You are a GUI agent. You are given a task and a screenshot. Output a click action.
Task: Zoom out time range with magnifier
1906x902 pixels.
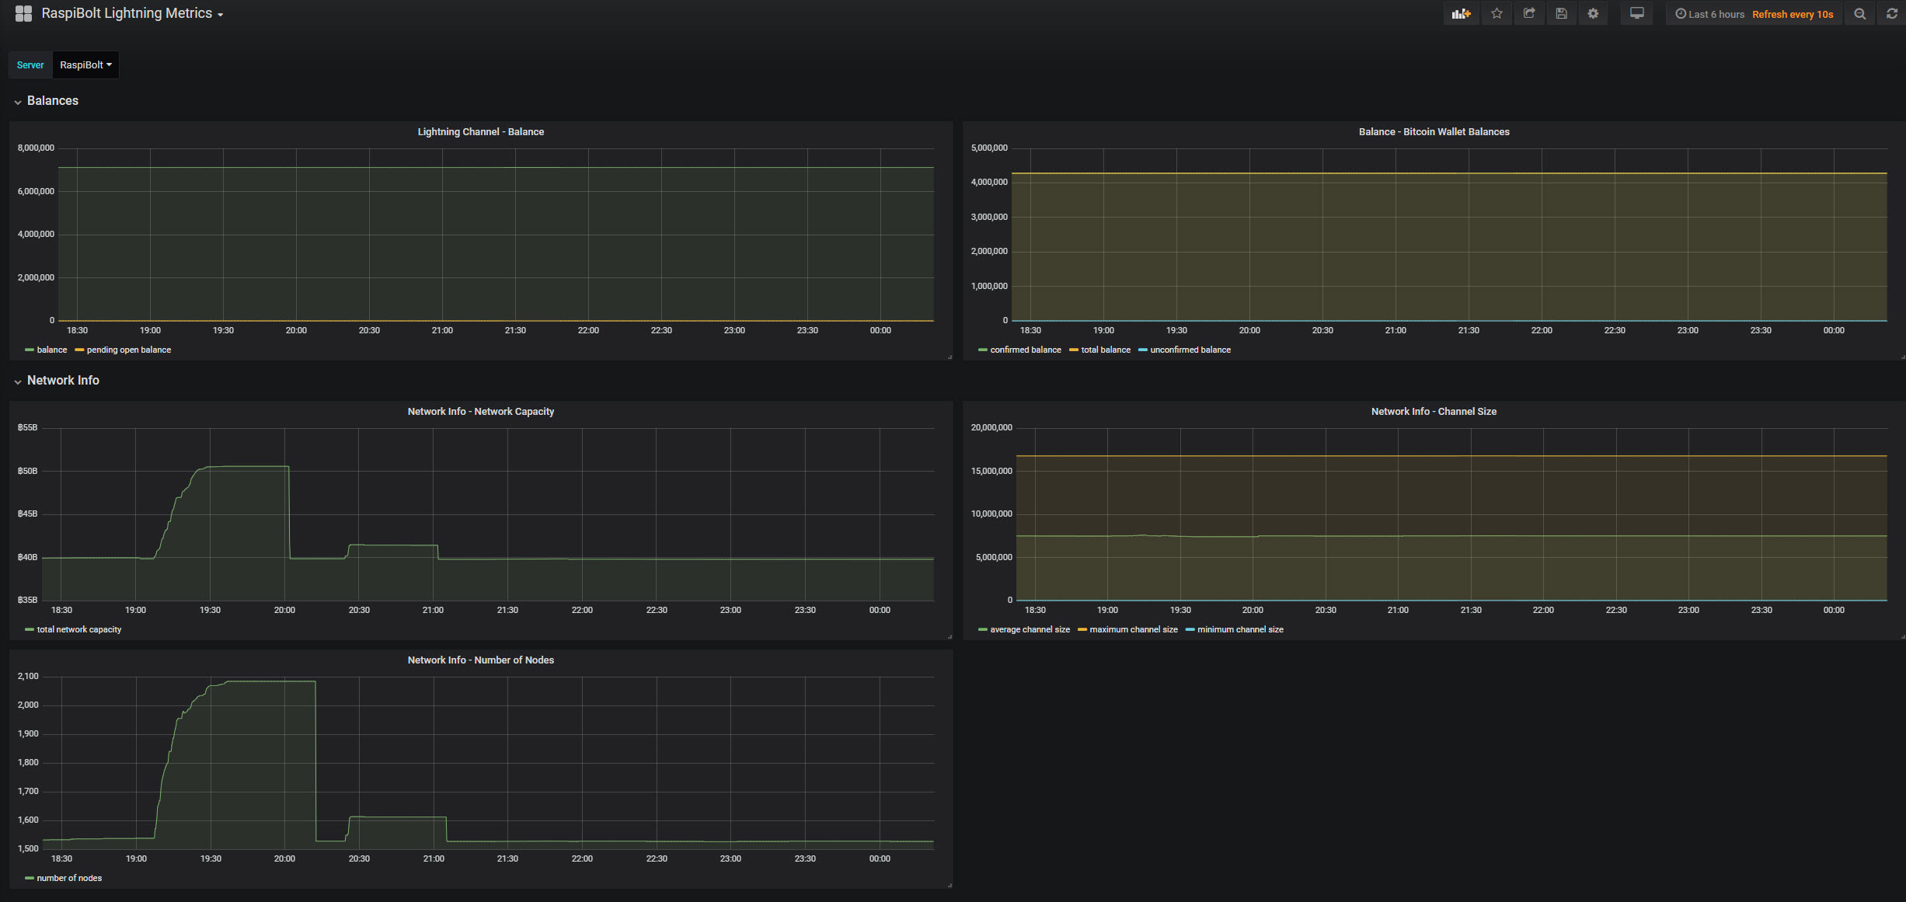pos(1859,14)
